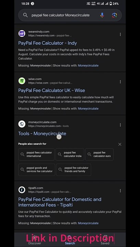Image resolution: width=140 pixels, height=247 pixels.
Task: Click the wise.com site favicon
Action: click(22, 81)
